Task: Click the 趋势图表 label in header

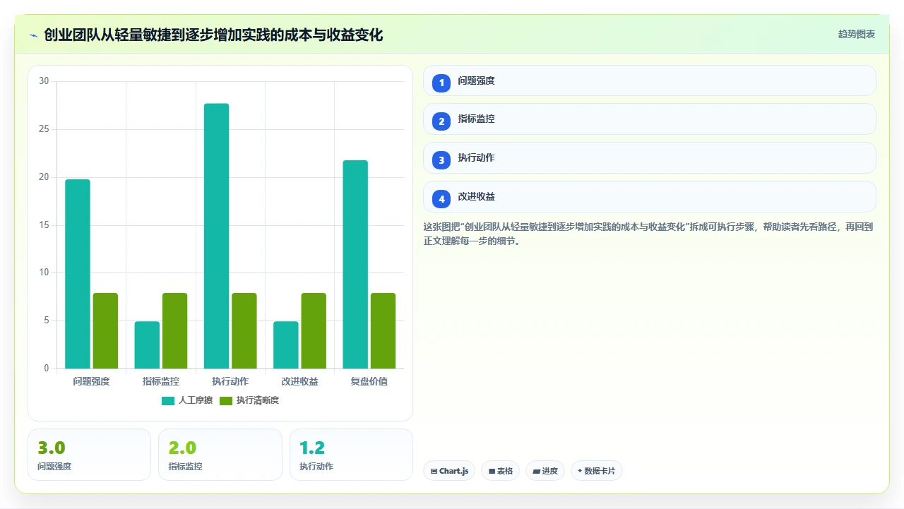Action: click(x=857, y=34)
